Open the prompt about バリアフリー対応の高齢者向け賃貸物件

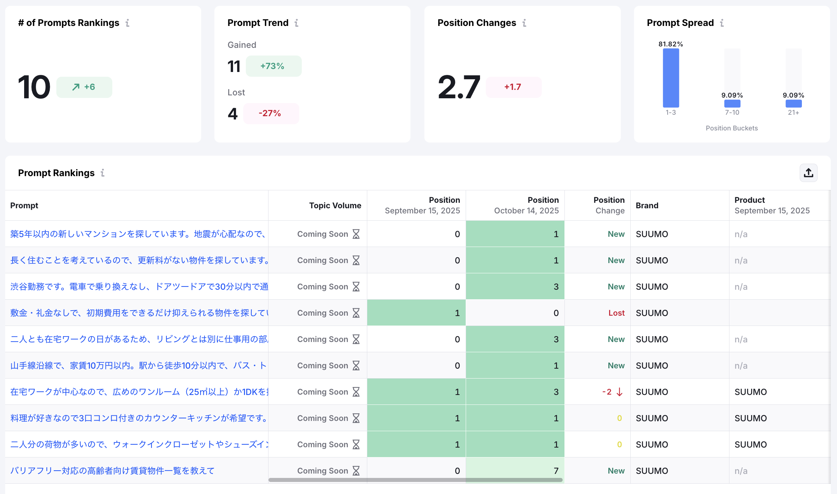click(x=112, y=471)
